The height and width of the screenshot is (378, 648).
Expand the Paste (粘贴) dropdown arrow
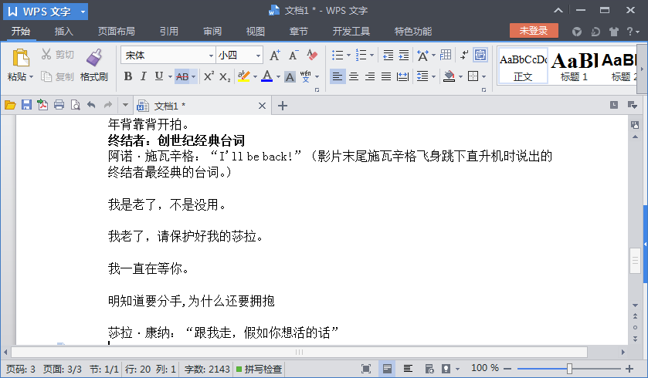click(x=31, y=77)
